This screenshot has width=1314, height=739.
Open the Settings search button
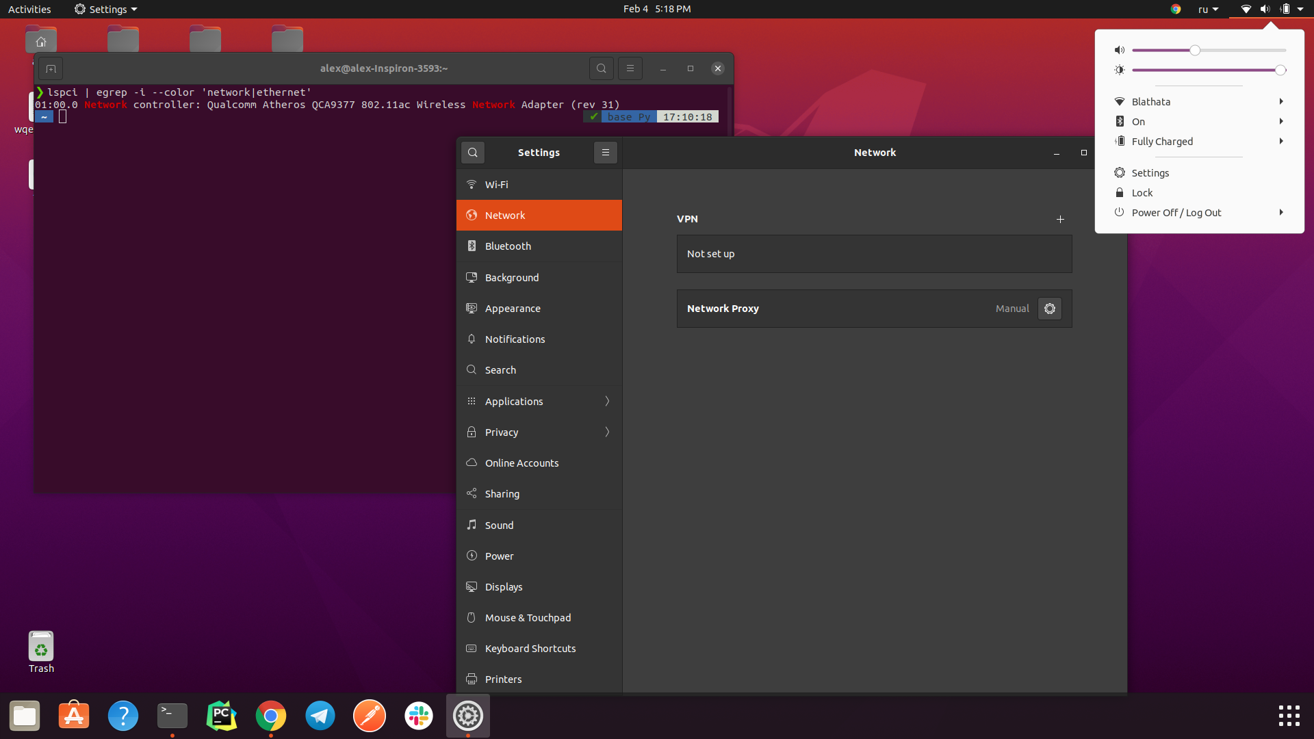[x=473, y=153]
